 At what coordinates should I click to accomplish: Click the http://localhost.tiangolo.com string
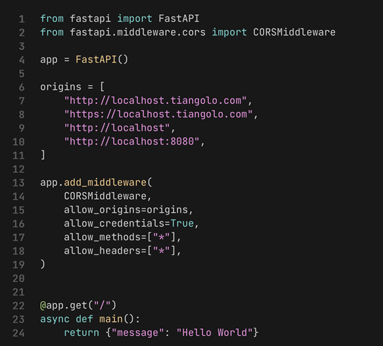[x=155, y=101]
